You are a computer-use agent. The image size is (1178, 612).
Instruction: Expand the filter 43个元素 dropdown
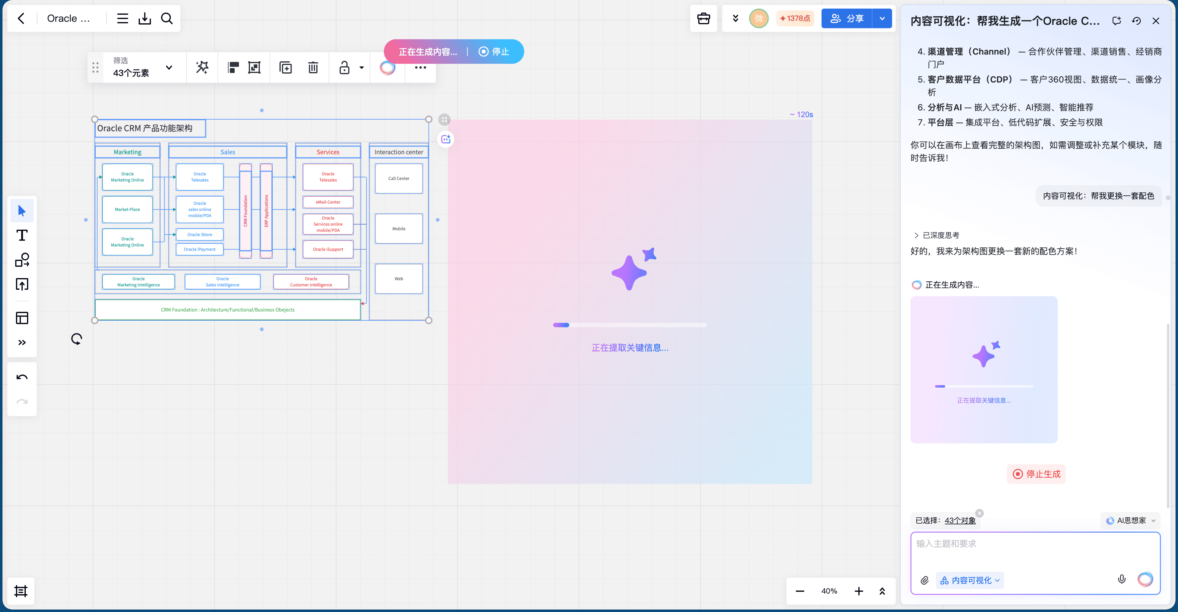pyautogui.click(x=143, y=67)
